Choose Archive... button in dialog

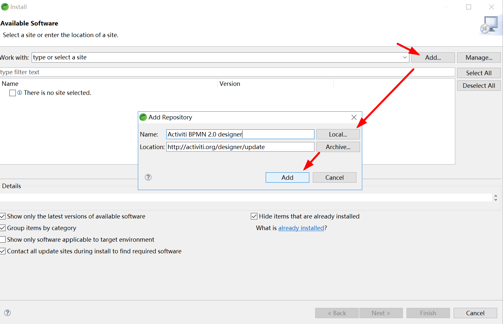click(x=338, y=147)
